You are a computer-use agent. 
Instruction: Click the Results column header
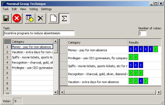(x=145, y=42)
